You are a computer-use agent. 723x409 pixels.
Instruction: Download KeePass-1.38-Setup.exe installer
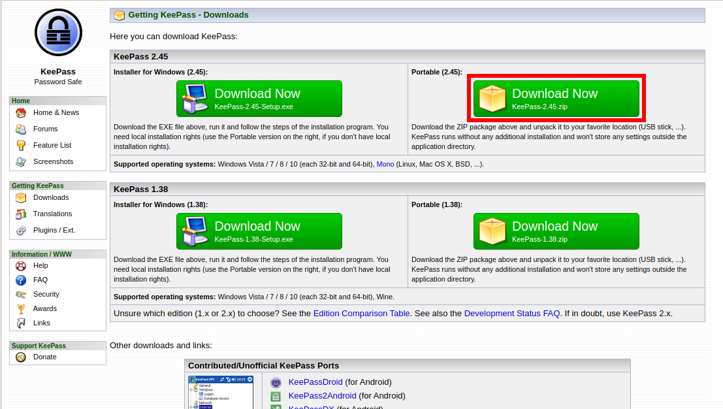(259, 231)
